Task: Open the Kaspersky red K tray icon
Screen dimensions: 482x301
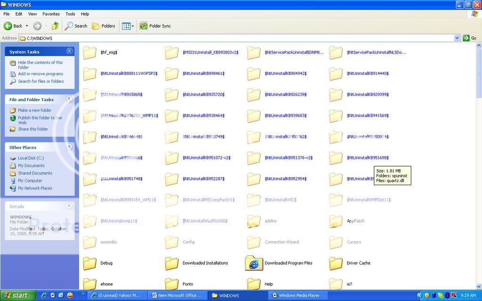Action: point(453,295)
